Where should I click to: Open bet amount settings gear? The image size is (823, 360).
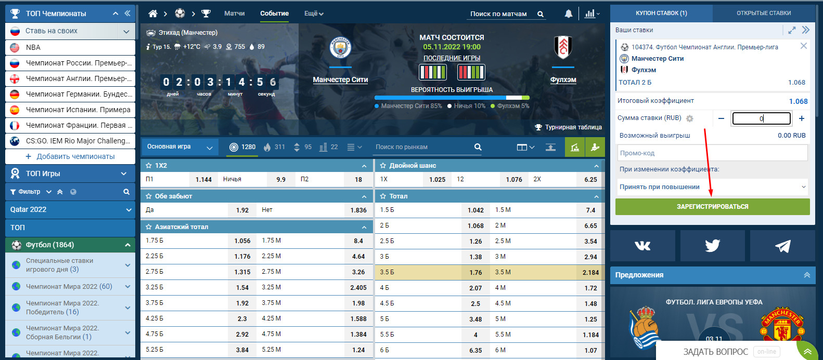(690, 118)
